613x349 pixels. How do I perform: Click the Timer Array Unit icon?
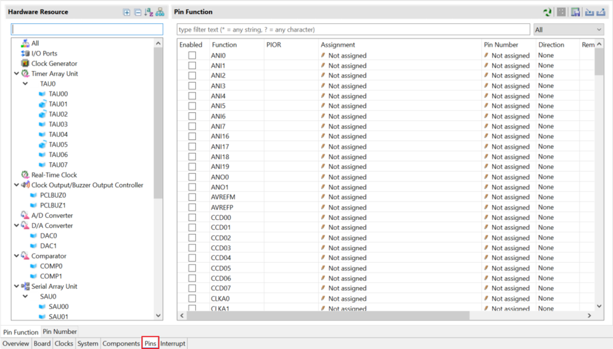point(25,74)
